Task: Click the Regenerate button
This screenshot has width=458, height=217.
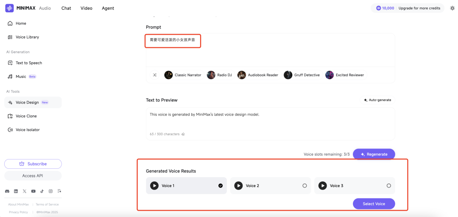Action: (x=374, y=154)
